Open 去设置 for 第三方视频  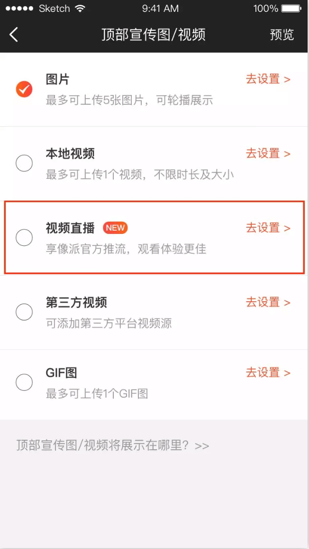[268, 302]
